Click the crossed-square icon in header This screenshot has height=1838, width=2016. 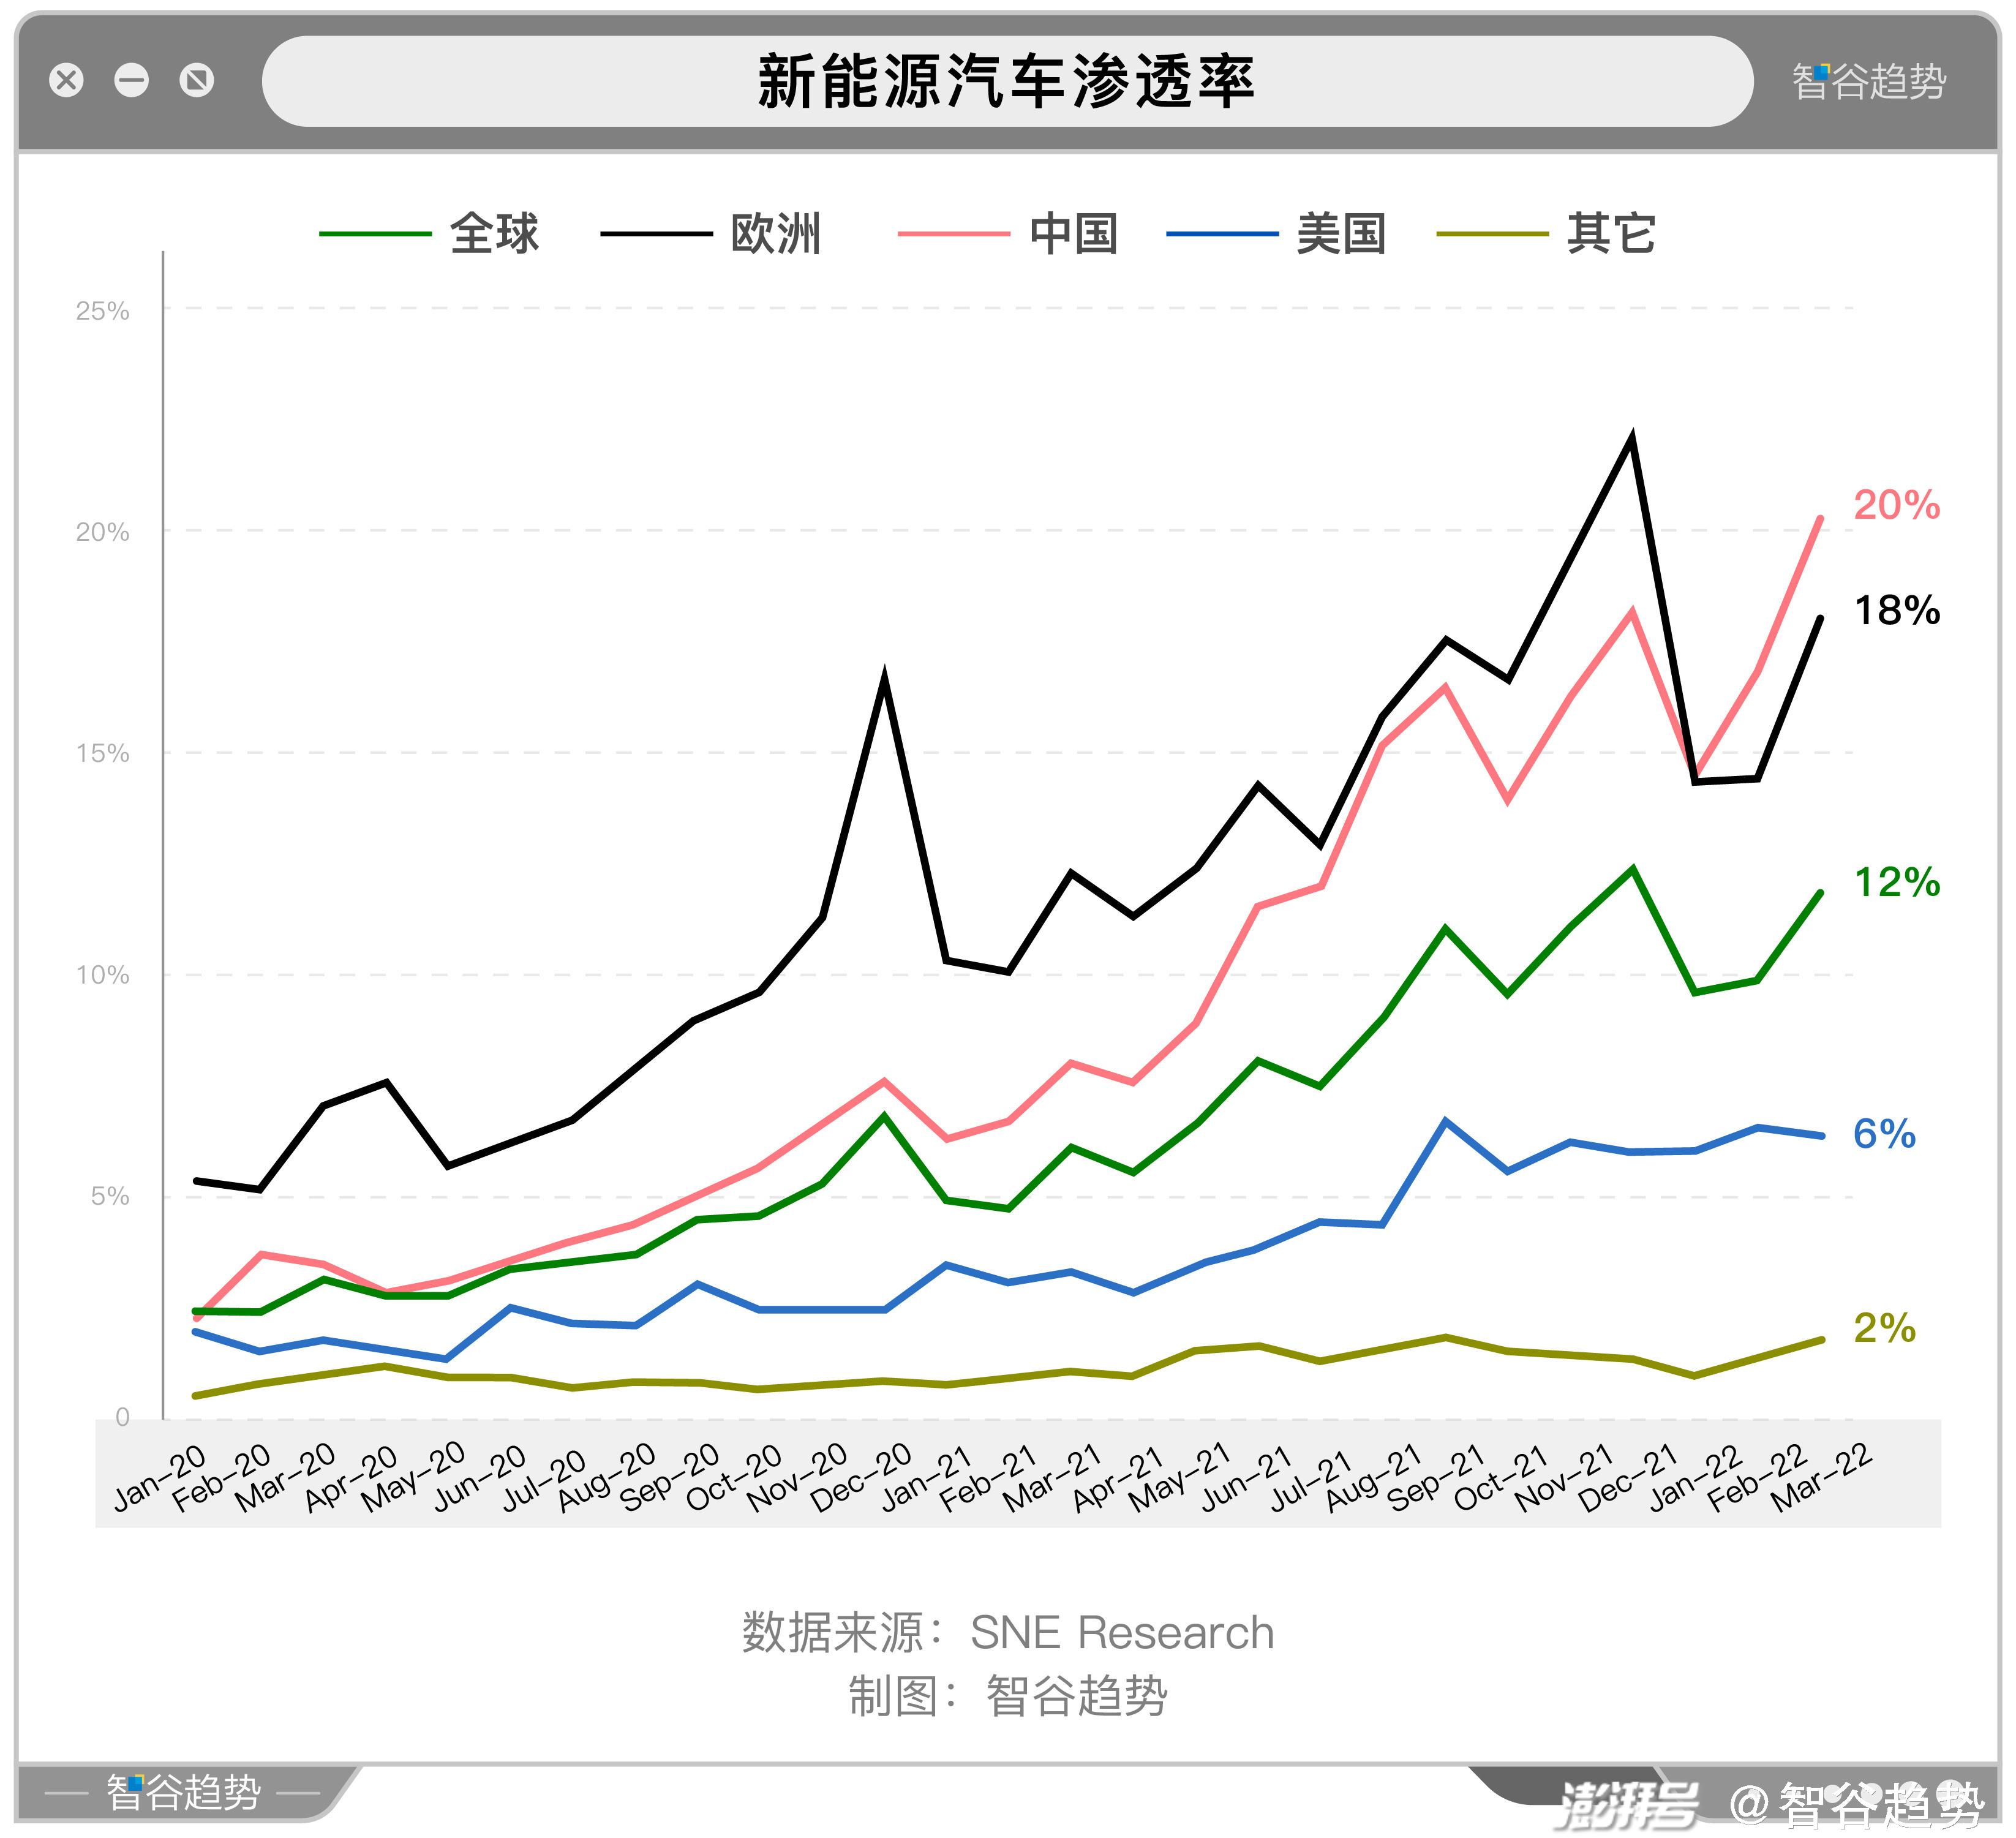coord(197,80)
